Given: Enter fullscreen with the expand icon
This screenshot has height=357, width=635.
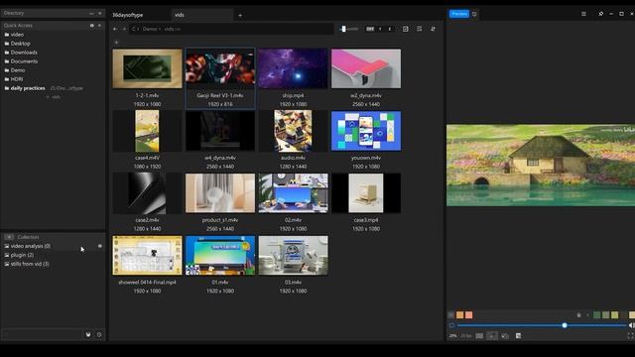Looking at the screenshot, I should tap(630, 335).
